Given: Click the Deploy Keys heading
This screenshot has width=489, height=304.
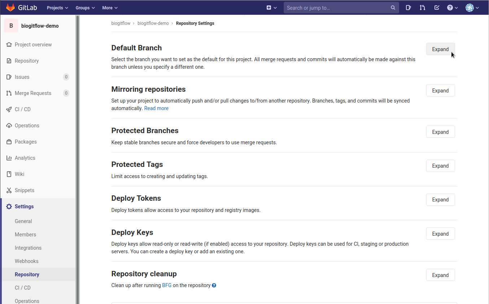Looking at the screenshot, I should pos(132,232).
